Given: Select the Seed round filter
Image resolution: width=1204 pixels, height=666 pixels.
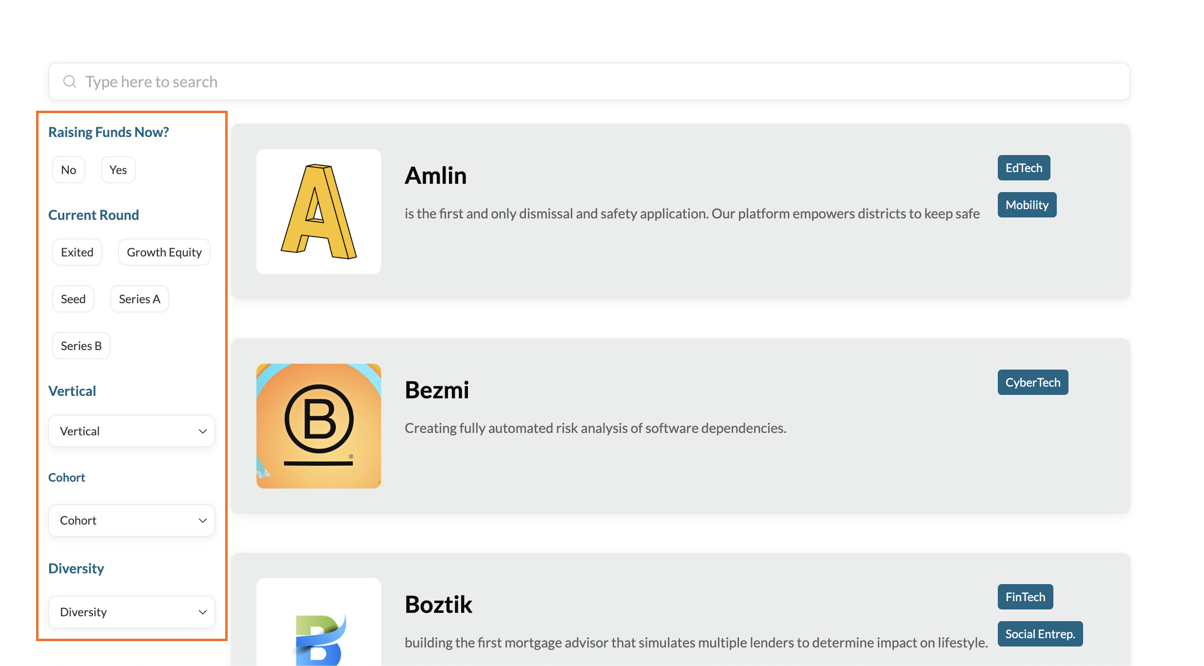Looking at the screenshot, I should tap(73, 299).
